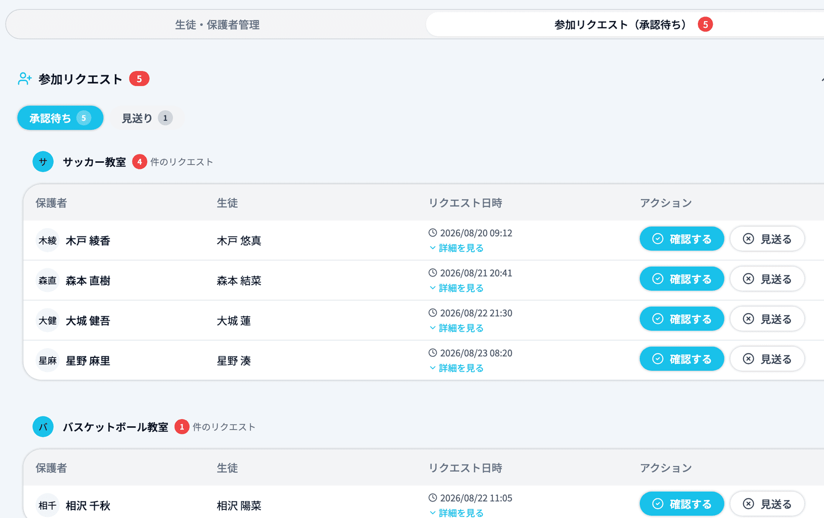Click the red 4 badge next to サッカー教室
This screenshot has height=518, width=824.
point(140,162)
